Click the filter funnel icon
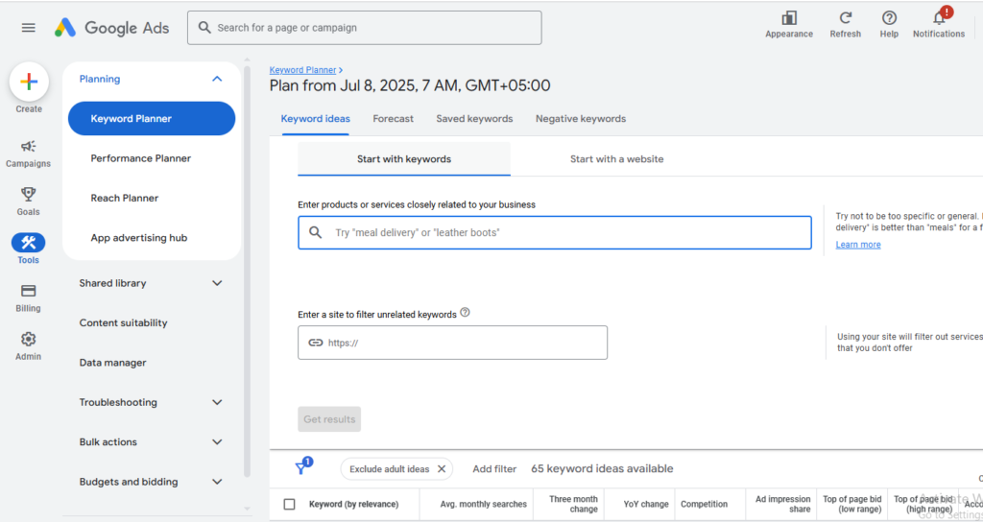 tap(301, 468)
